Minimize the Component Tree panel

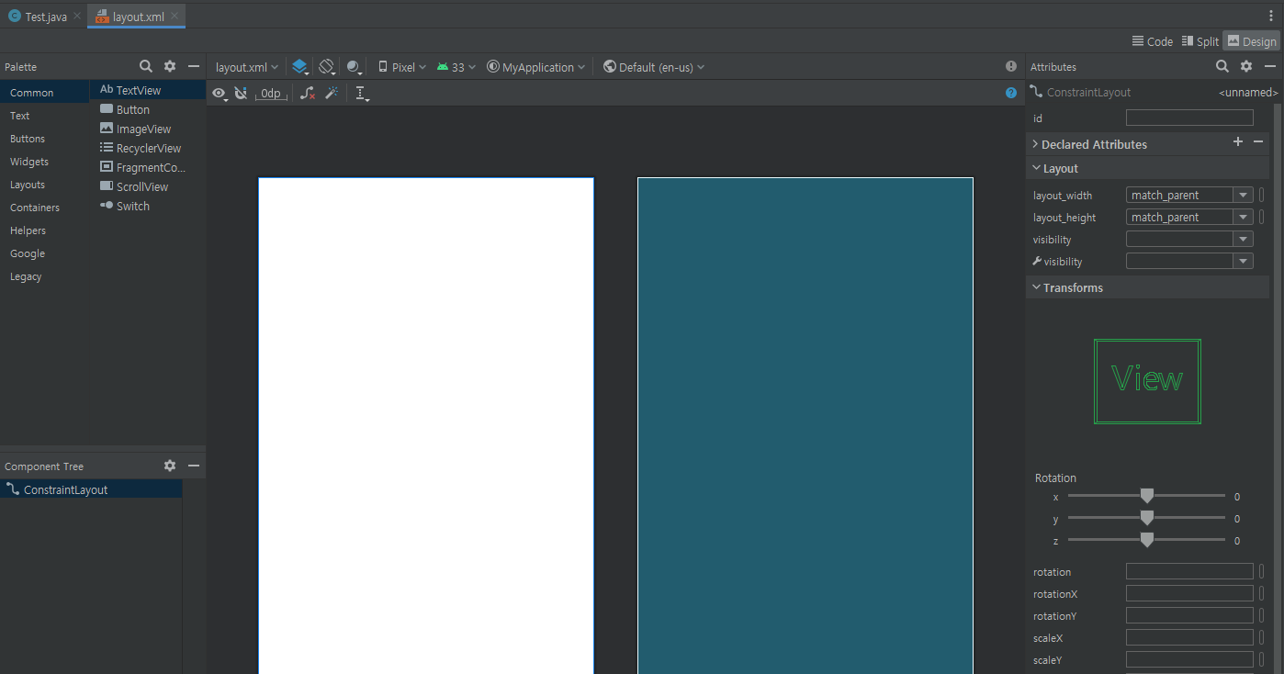pos(194,466)
